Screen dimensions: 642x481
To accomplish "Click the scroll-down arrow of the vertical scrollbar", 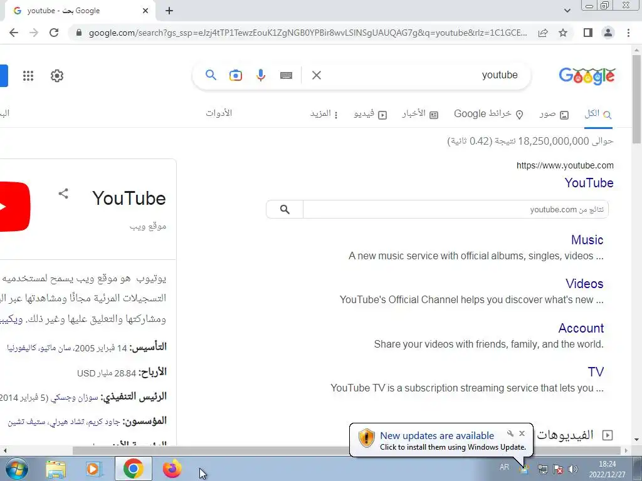I will pyautogui.click(x=637, y=440).
